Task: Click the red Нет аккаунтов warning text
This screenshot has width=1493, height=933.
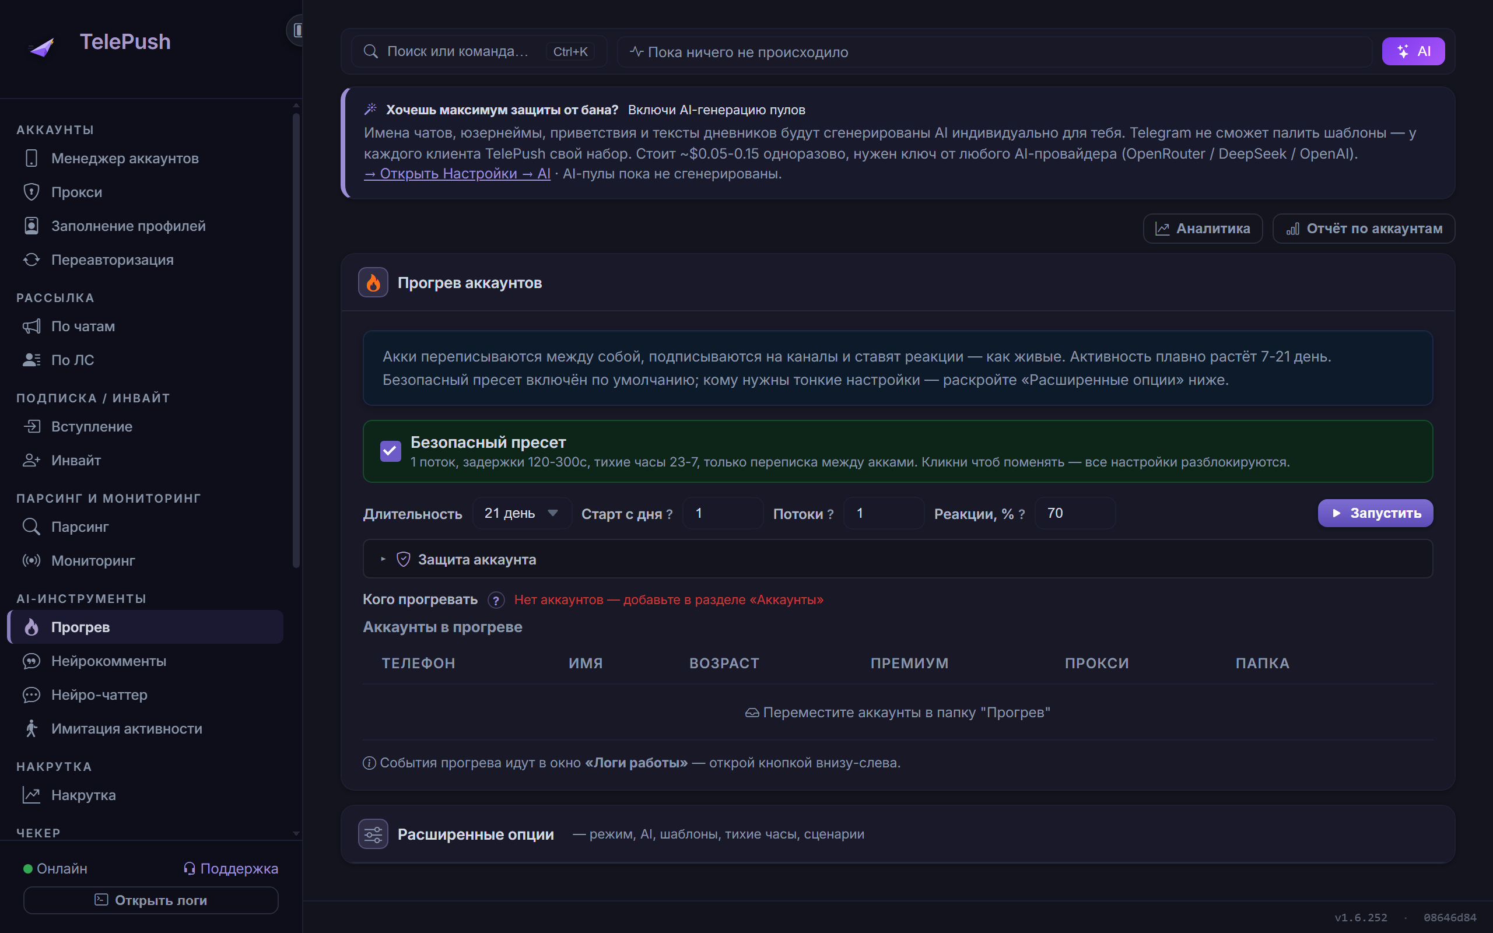Action: [669, 600]
